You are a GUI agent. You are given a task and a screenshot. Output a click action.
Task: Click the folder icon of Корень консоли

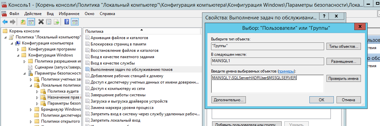point(5,31)
